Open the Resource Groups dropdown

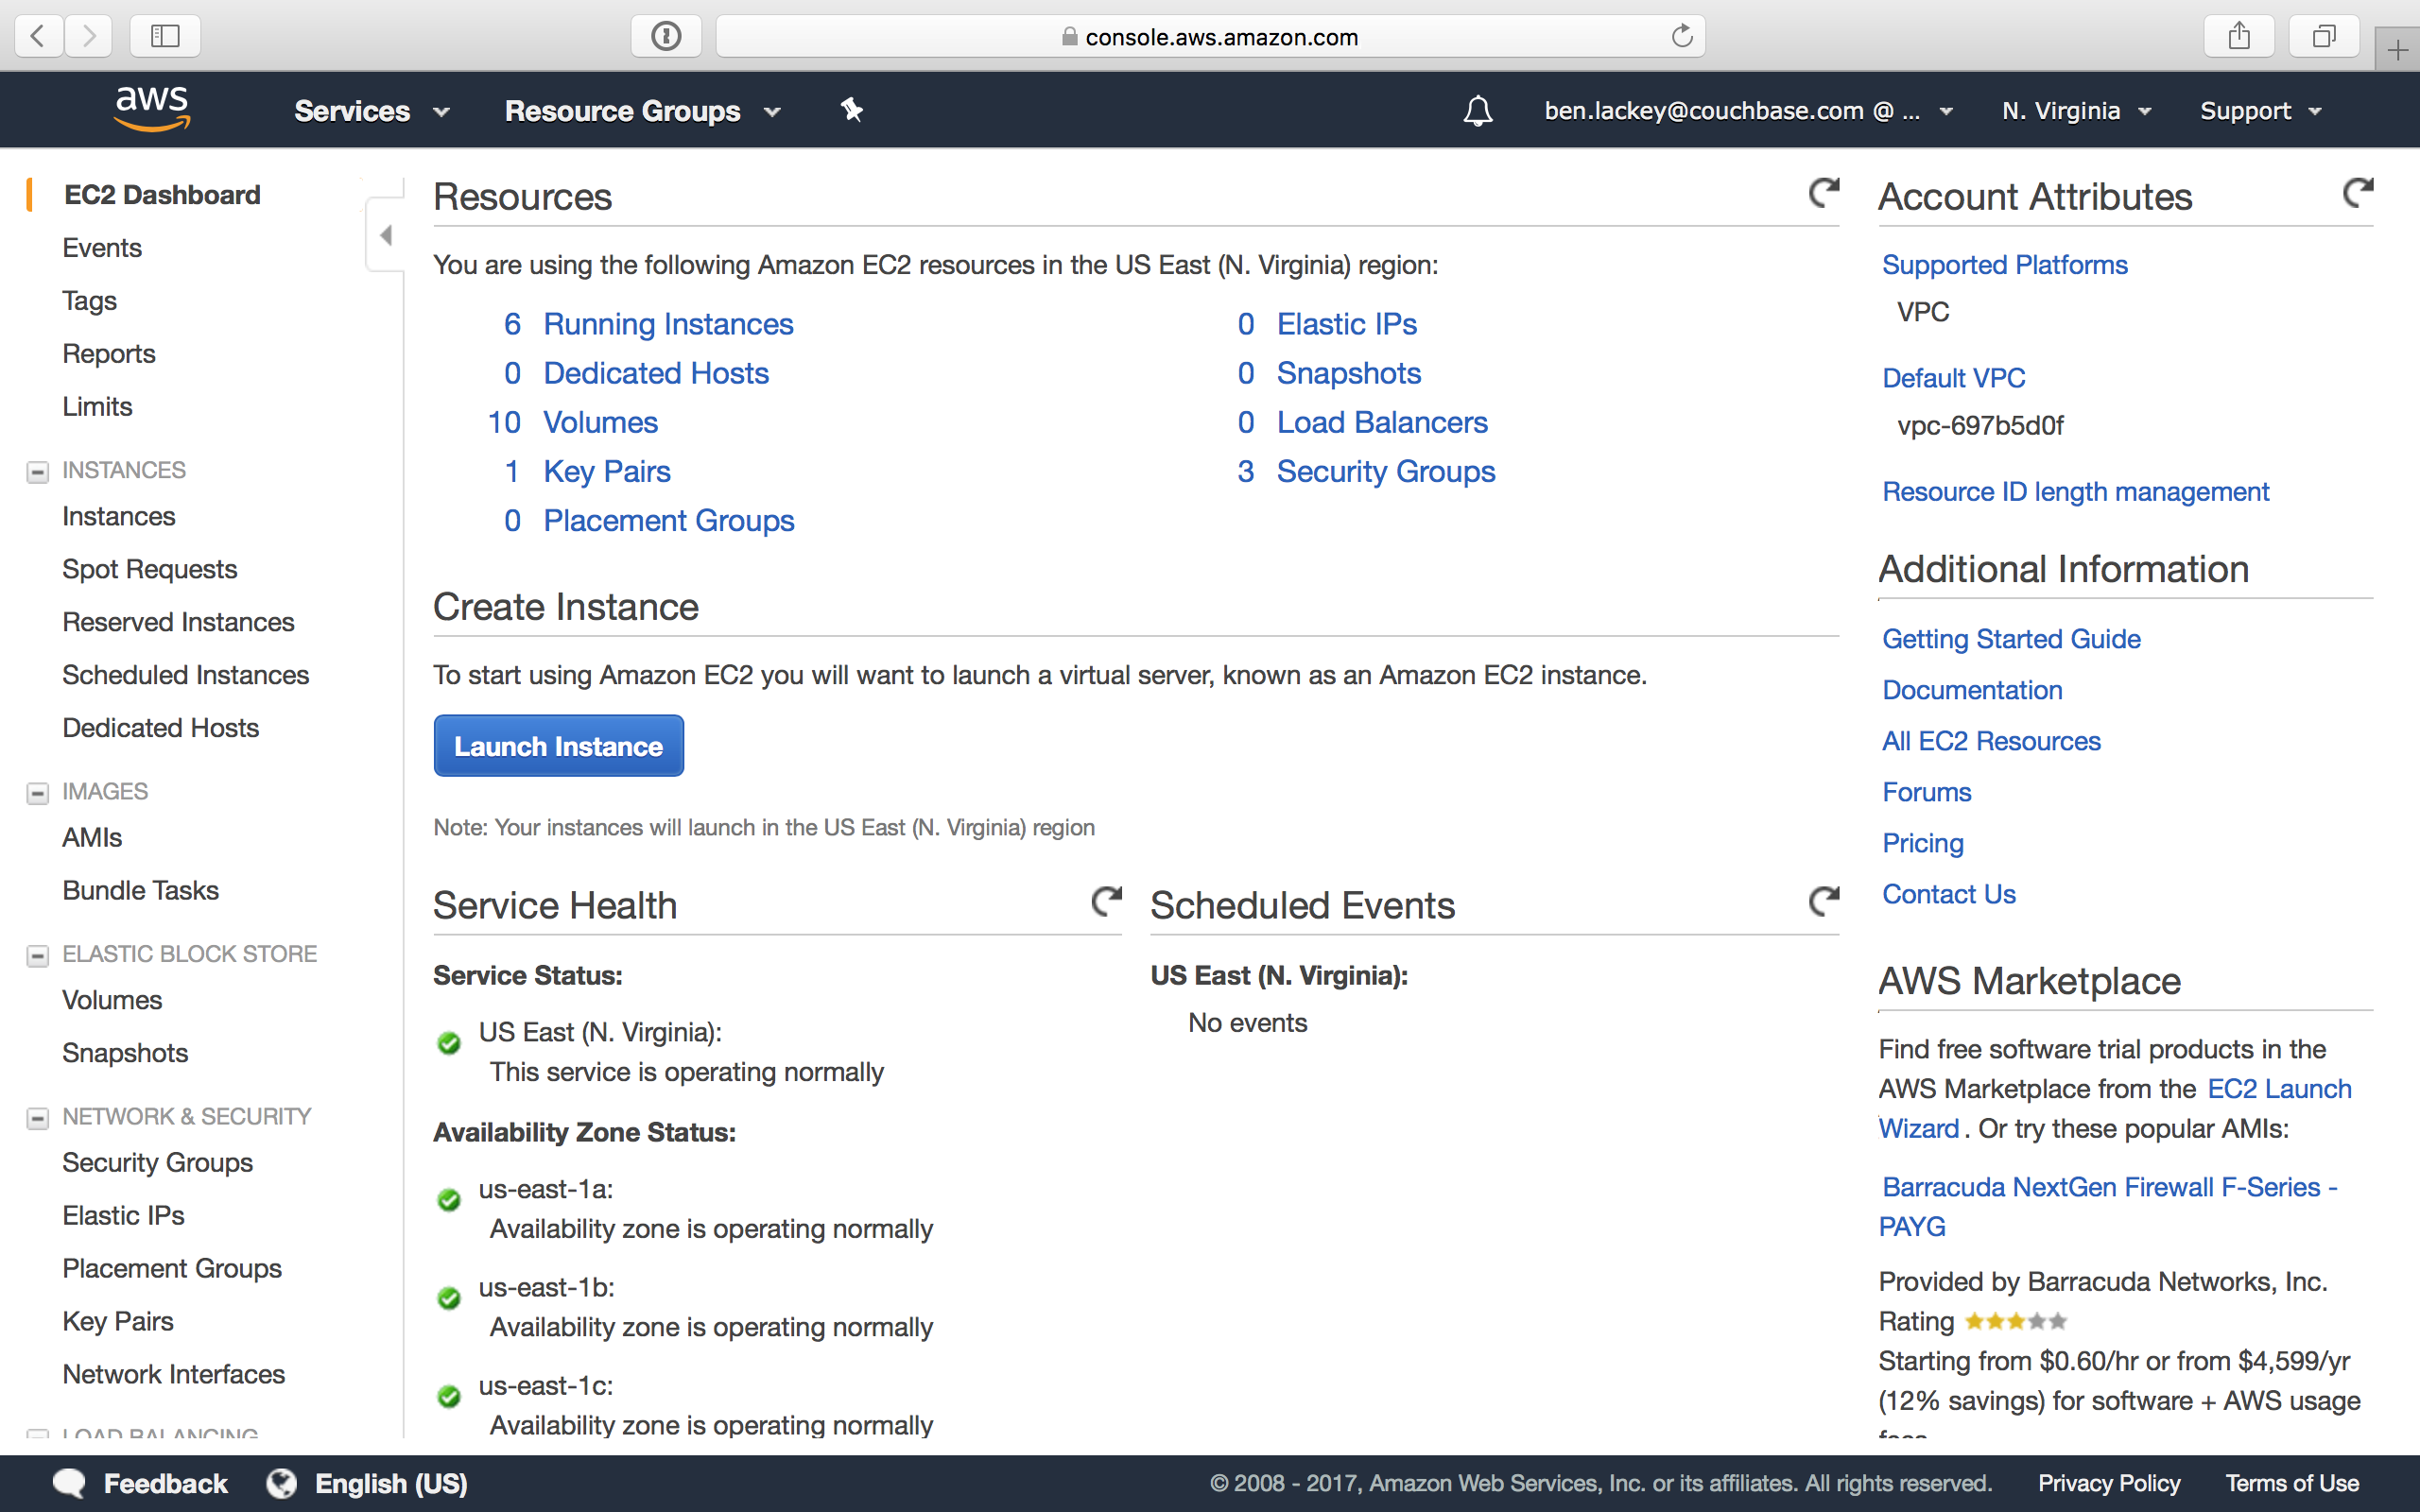(642, 111)
